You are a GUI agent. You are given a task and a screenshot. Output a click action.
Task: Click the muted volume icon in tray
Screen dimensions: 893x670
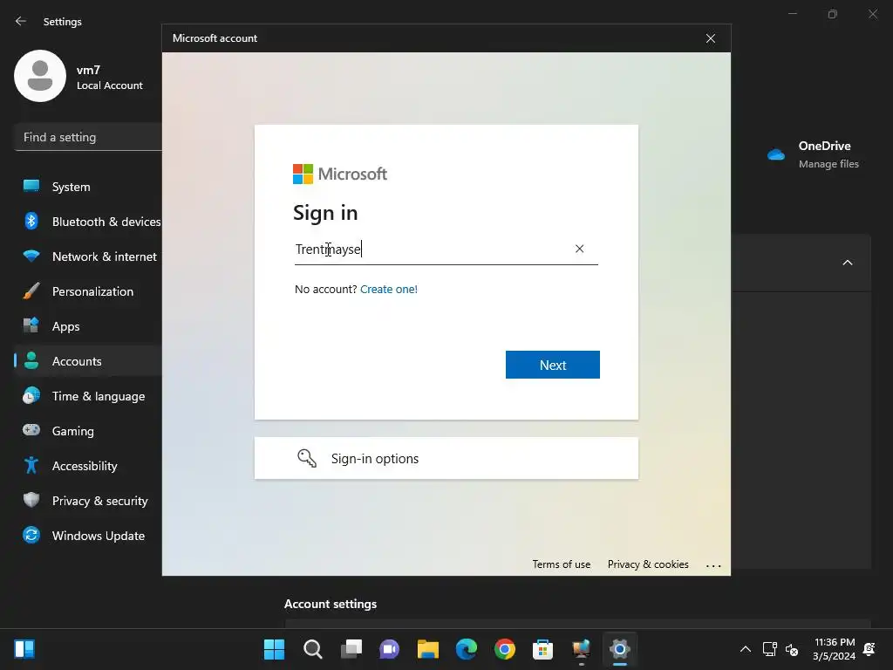pos(792,649)
